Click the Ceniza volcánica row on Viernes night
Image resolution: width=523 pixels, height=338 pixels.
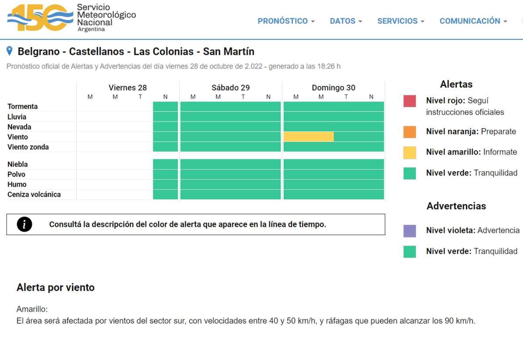pyautogui.click(x=166, y=195)
